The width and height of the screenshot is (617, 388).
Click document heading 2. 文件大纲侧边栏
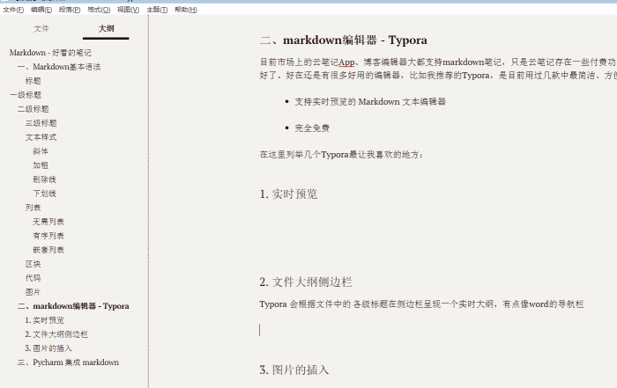(x=306, y=282)
